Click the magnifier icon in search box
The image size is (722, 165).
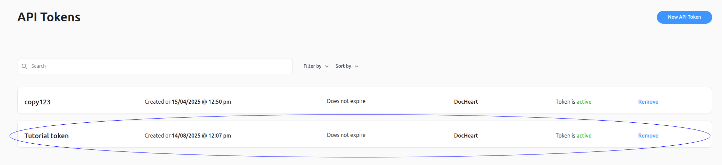[24, 66]
